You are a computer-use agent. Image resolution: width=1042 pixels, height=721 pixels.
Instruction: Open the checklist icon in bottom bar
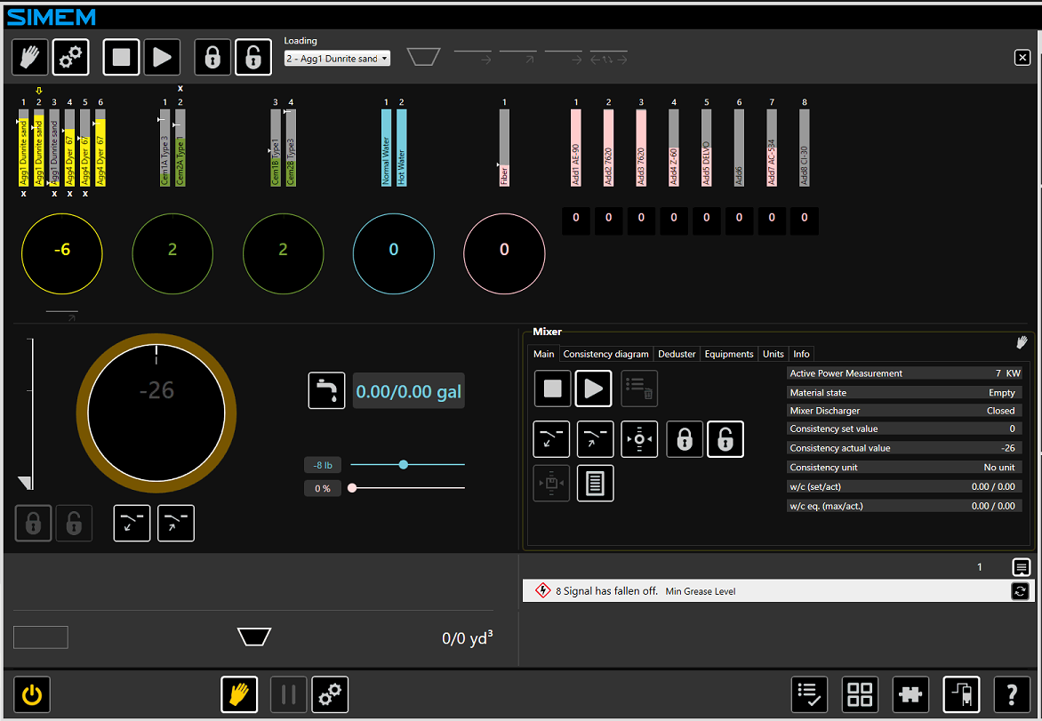point(809,694)
